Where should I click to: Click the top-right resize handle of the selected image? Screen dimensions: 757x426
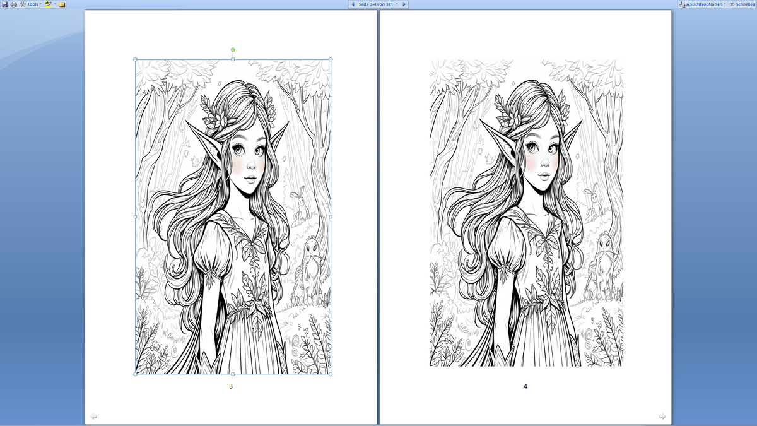[x=331, y=59]
